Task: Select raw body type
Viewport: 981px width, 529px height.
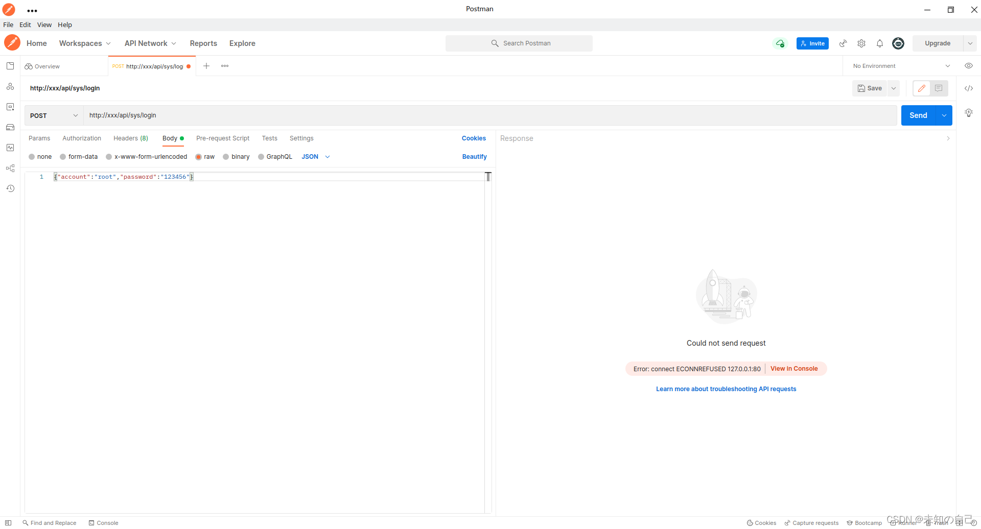Action: click(205, 157)
